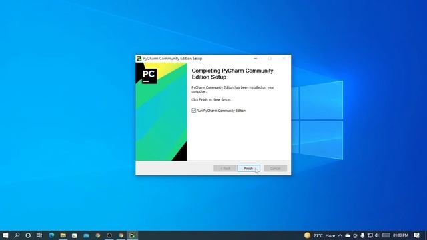Click the PyCharm icon in the setup title bar
Image resolution: width=427 pixels, height=240 pixels.
[x=139, y=59]
